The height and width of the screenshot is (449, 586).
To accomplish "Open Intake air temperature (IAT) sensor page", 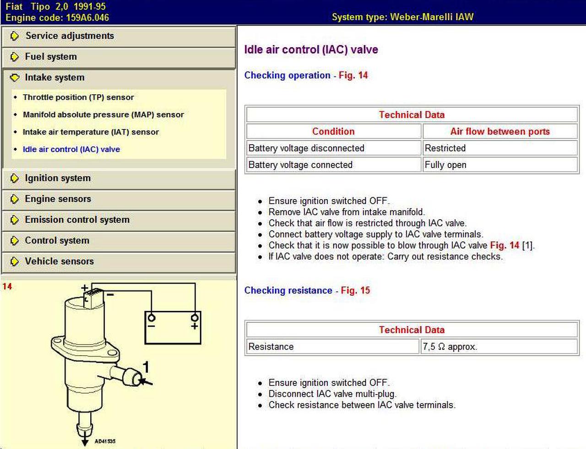I will tap(91, 132).
